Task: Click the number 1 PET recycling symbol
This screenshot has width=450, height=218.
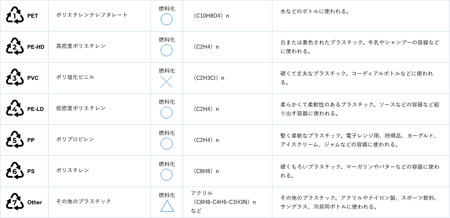Action: pos(15,16)
